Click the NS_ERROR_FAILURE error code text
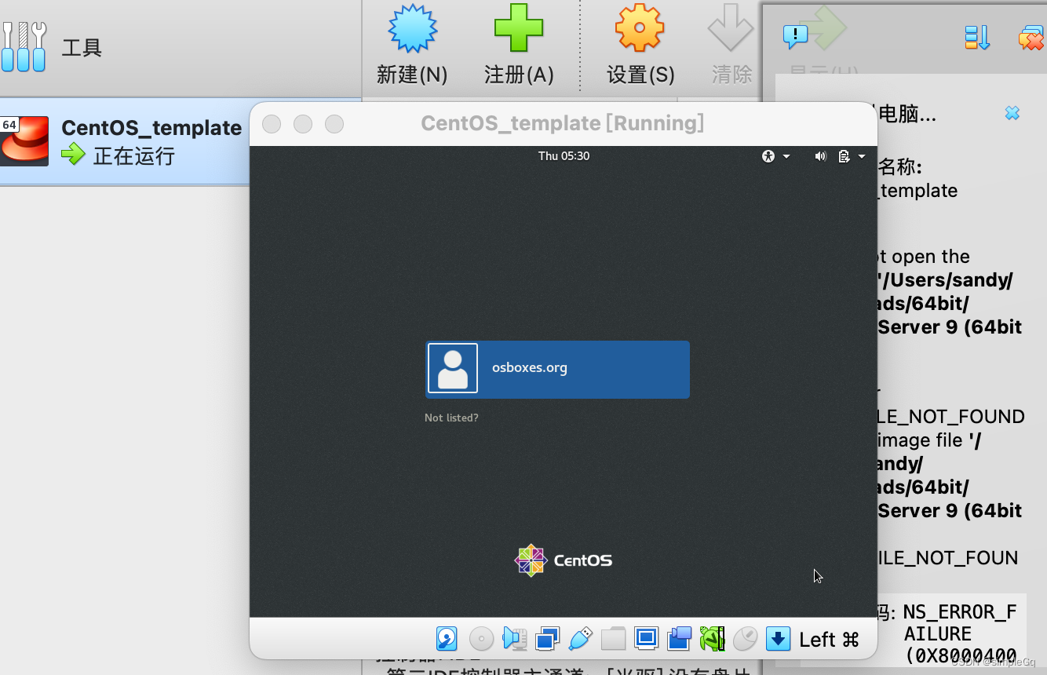Viewport: 1047px width, 675px height. (x=960, y=633)
